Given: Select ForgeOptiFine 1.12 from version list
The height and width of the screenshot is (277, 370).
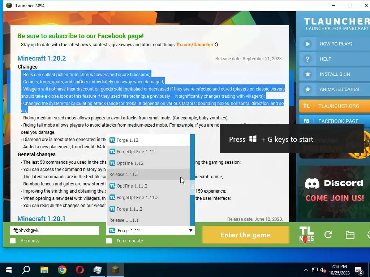Looking at the screenshot, I should (148, 152).
